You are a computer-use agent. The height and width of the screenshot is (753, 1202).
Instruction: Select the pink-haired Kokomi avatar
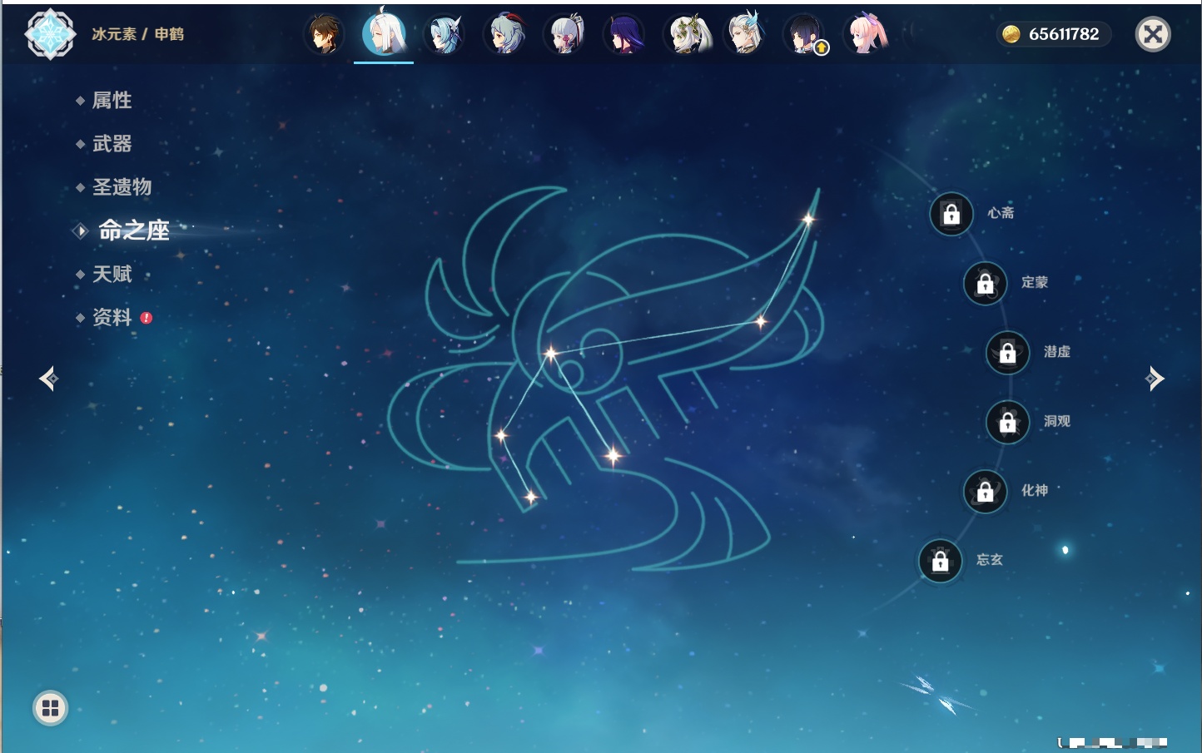tap(866, 35)
